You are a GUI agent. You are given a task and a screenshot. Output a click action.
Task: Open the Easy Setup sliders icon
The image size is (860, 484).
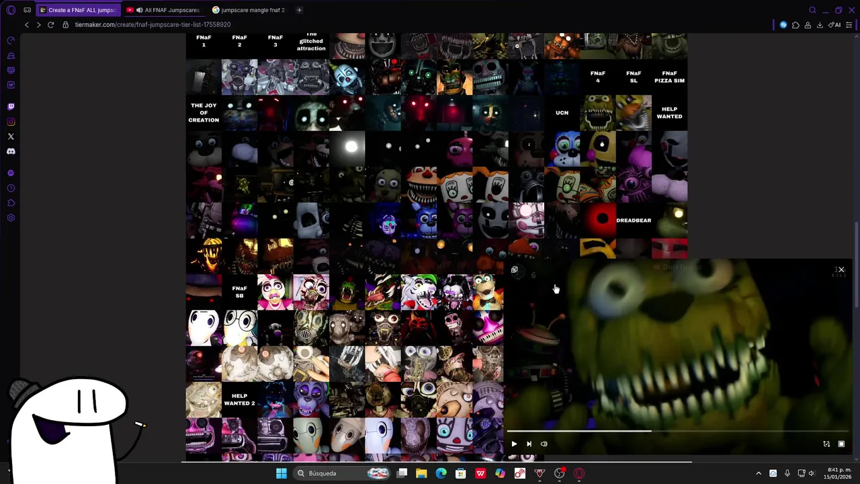(x=849, y=25)
